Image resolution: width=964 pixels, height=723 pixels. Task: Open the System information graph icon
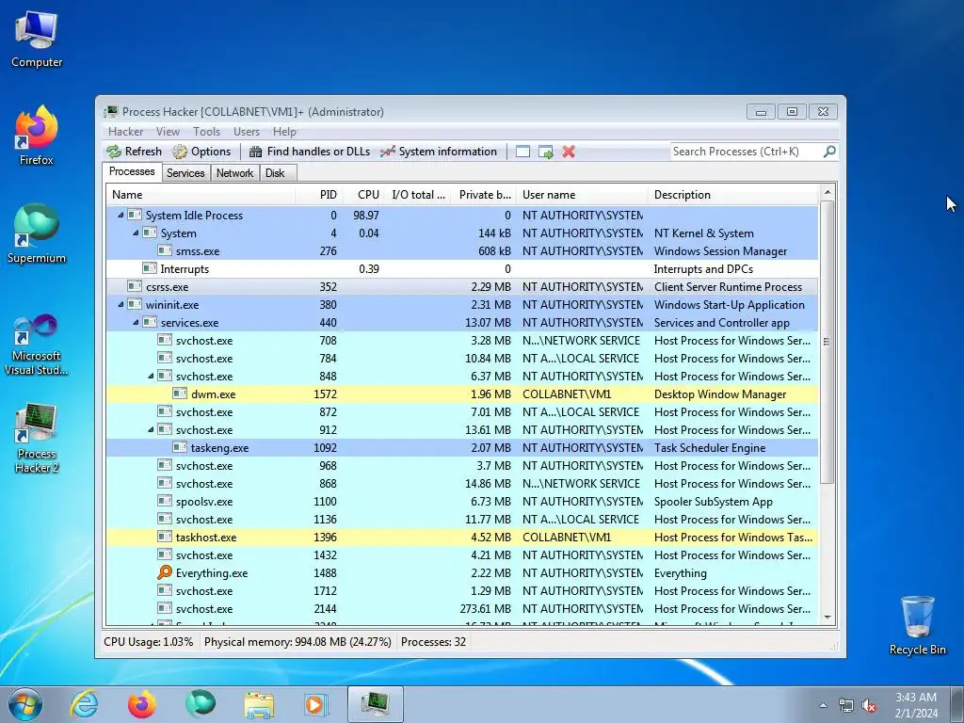387,152
